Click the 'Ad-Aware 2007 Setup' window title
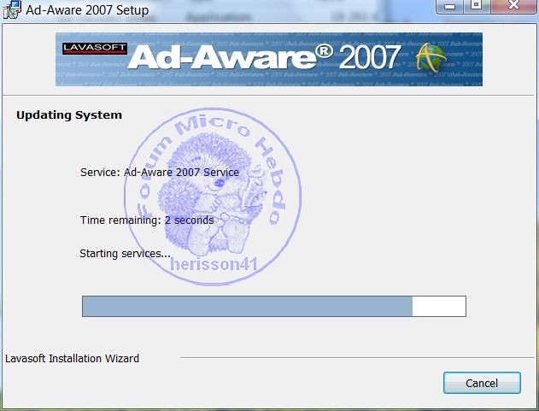The image size is (539, 411). coord(87,10)
